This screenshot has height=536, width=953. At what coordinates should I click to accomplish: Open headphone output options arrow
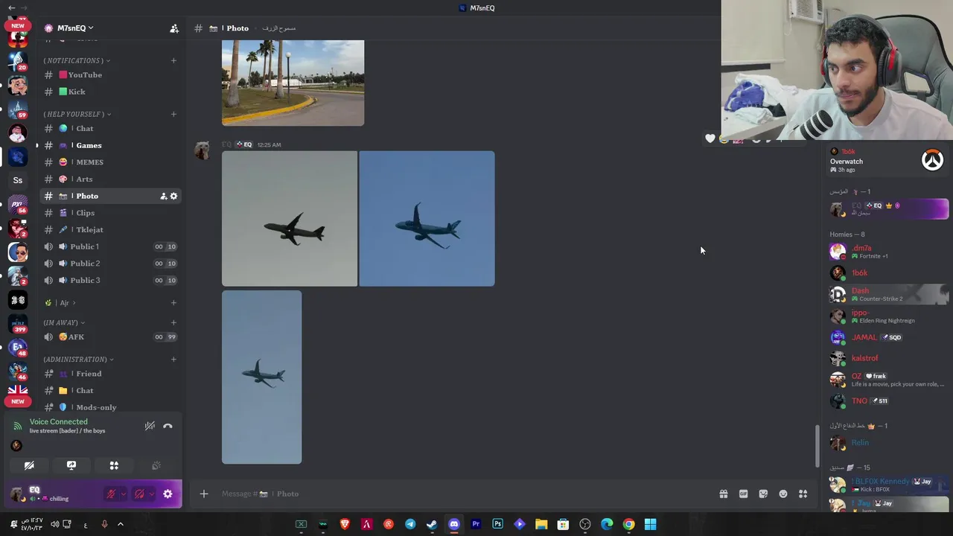[x=151, y=494]
